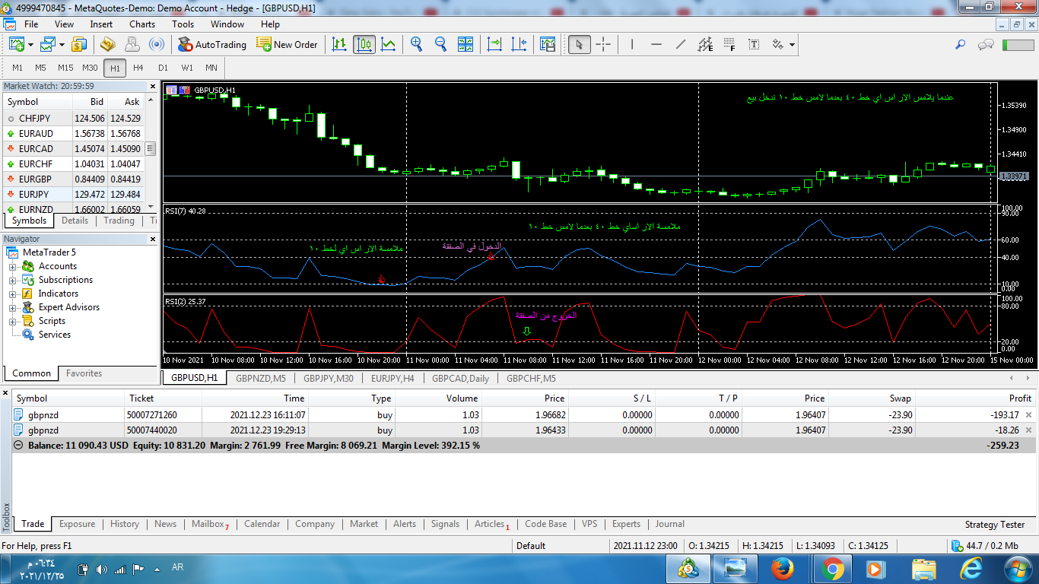Select the crosshair cursor tool
Screen dimensions: 1039x584
(x=603, y=44)
